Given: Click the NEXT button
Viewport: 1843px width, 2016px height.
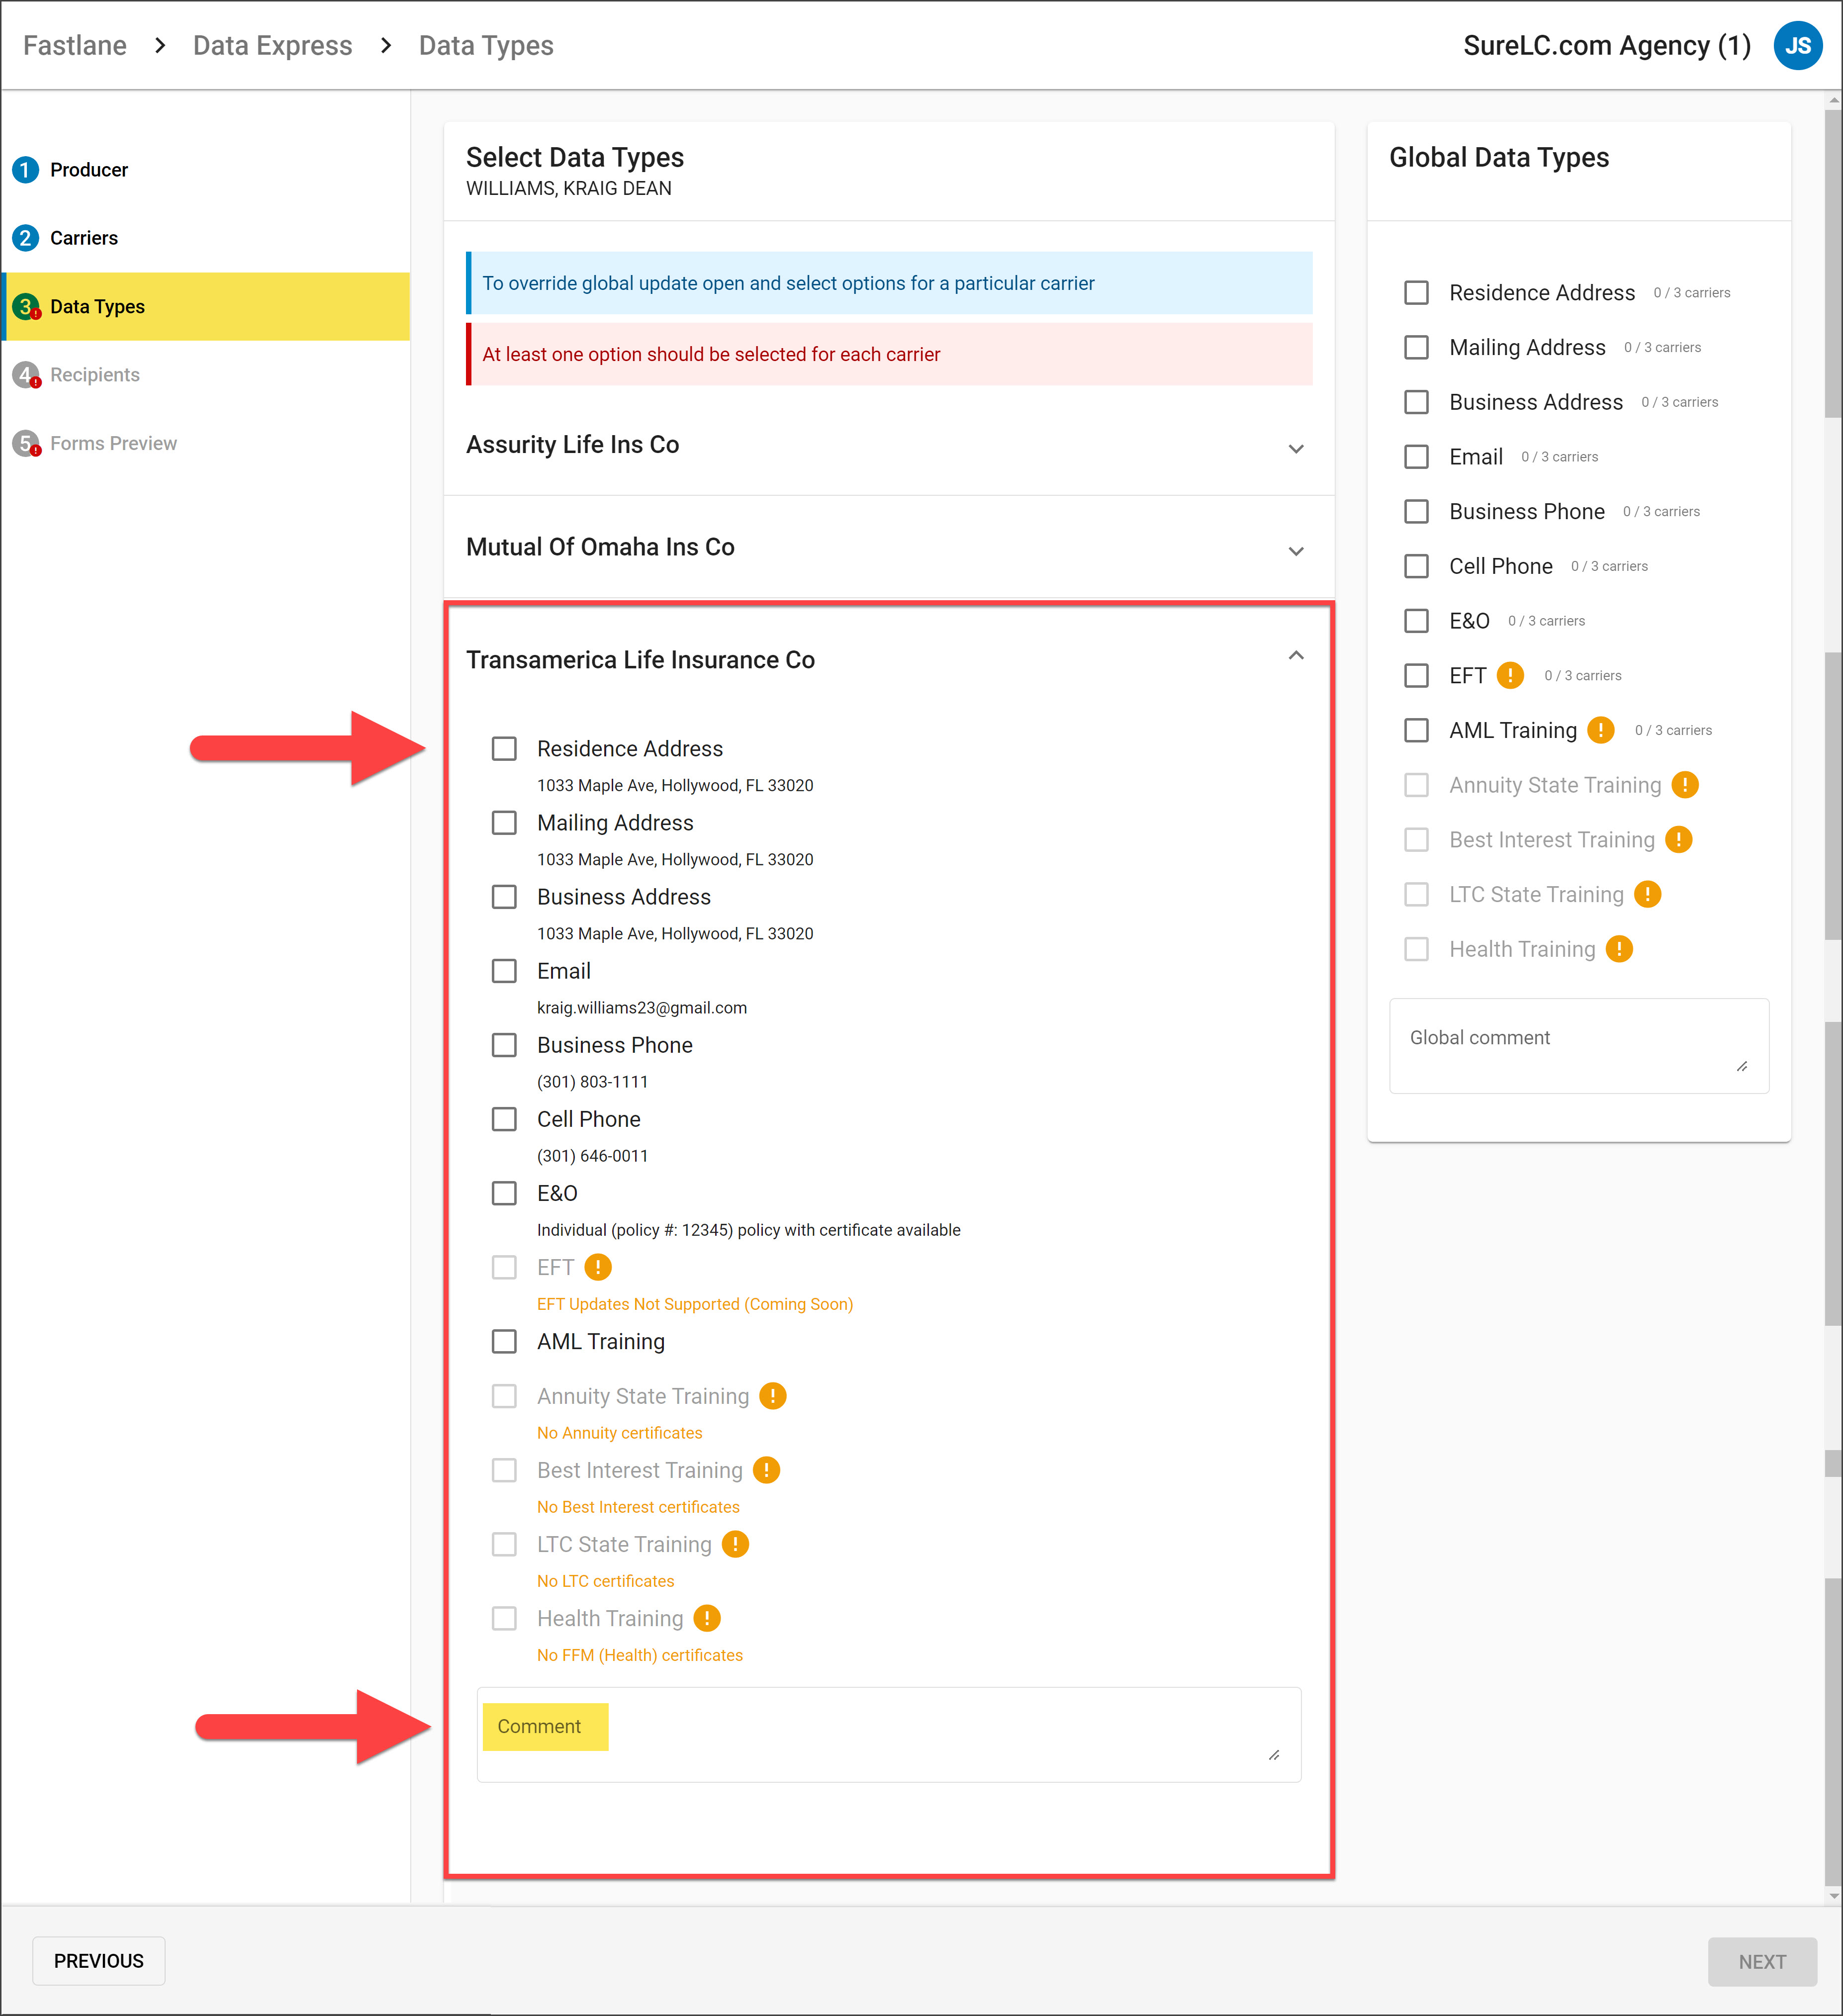Looking at the screenshot, I should (x=1762, y=1961).
